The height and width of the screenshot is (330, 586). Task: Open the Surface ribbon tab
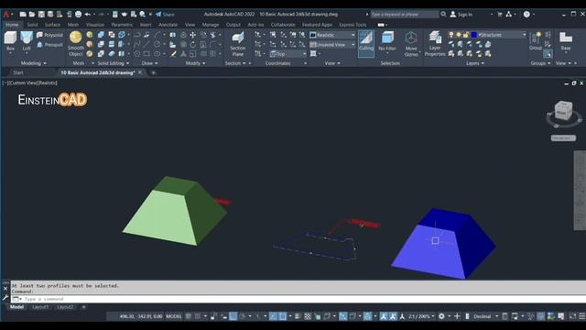52,25
